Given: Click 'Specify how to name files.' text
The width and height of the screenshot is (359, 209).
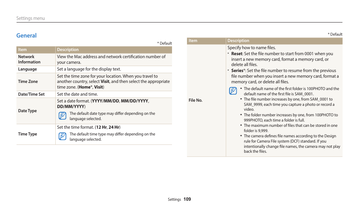Looking at the screenshot, I should (251, 48).
